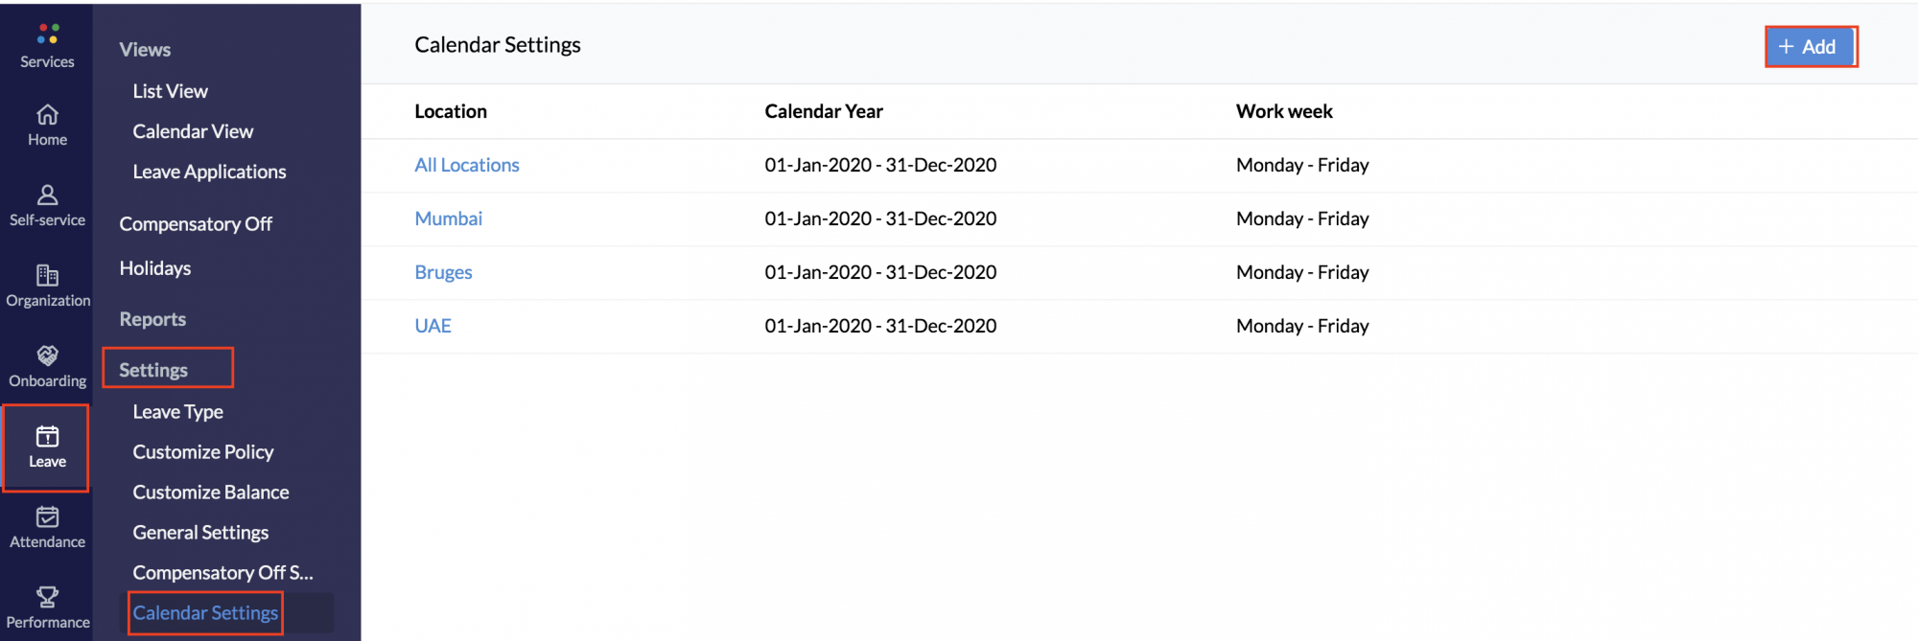Open Leave Applications view
Screen dimensions: 1918x641
(209, 172)
